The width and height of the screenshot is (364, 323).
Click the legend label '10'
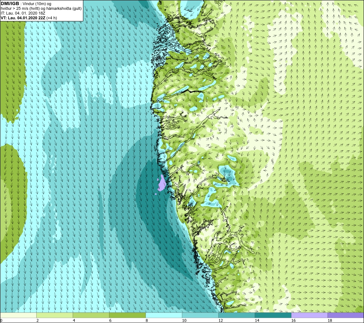click(x=184, y=321)
